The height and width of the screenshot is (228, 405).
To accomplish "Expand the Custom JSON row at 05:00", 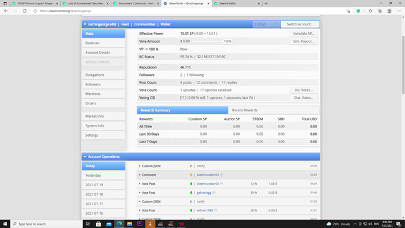I will [140, 166].
